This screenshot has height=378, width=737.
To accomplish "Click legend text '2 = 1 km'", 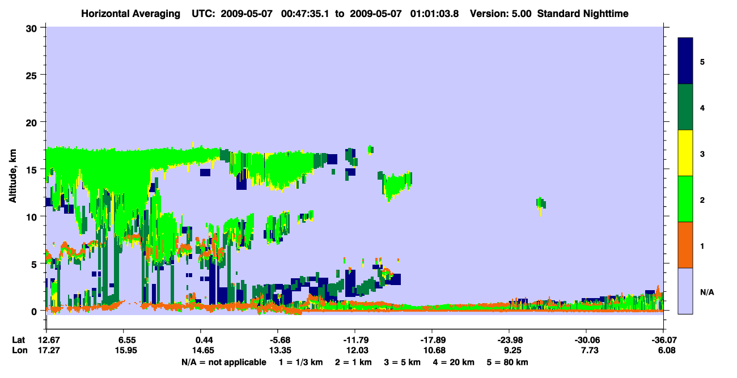I will (x=353, y=362).
